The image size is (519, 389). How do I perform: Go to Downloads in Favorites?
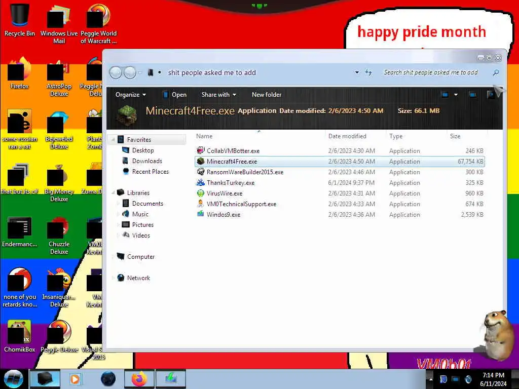click(x=142, y=161)
